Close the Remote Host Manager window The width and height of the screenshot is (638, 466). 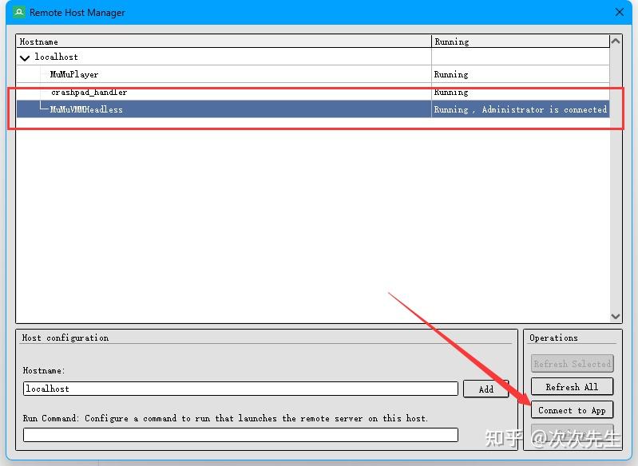(620, 13)
